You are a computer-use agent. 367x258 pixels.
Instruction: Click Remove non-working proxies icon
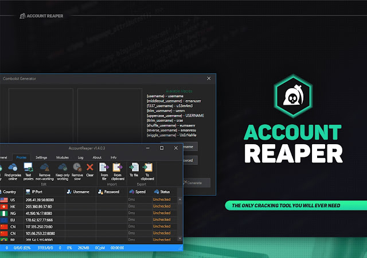[x=45, y=168]
